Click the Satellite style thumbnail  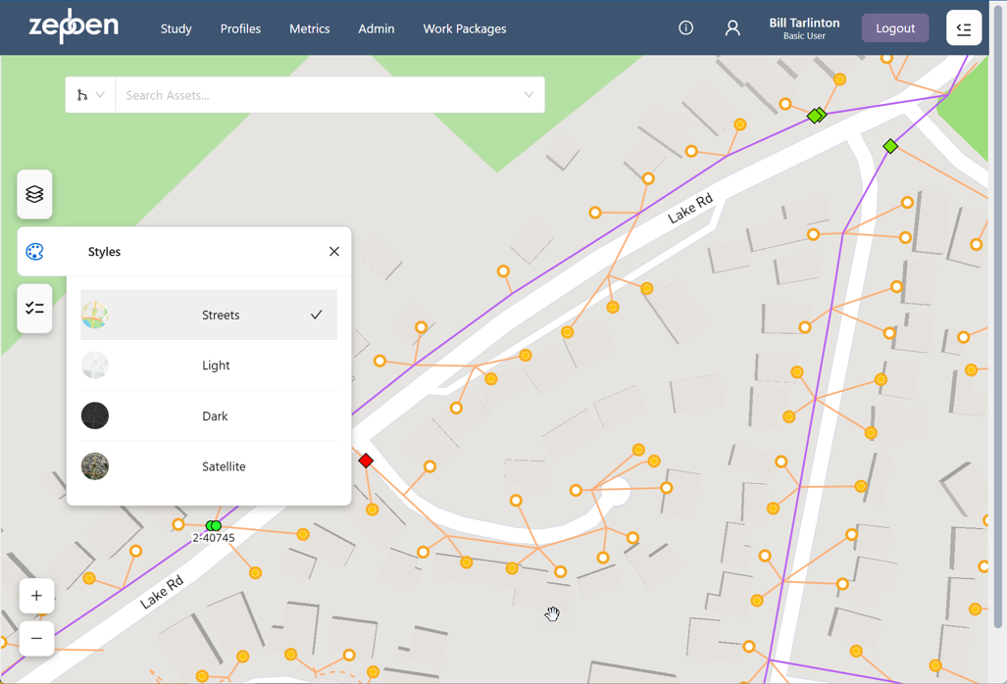pos(95,466)
